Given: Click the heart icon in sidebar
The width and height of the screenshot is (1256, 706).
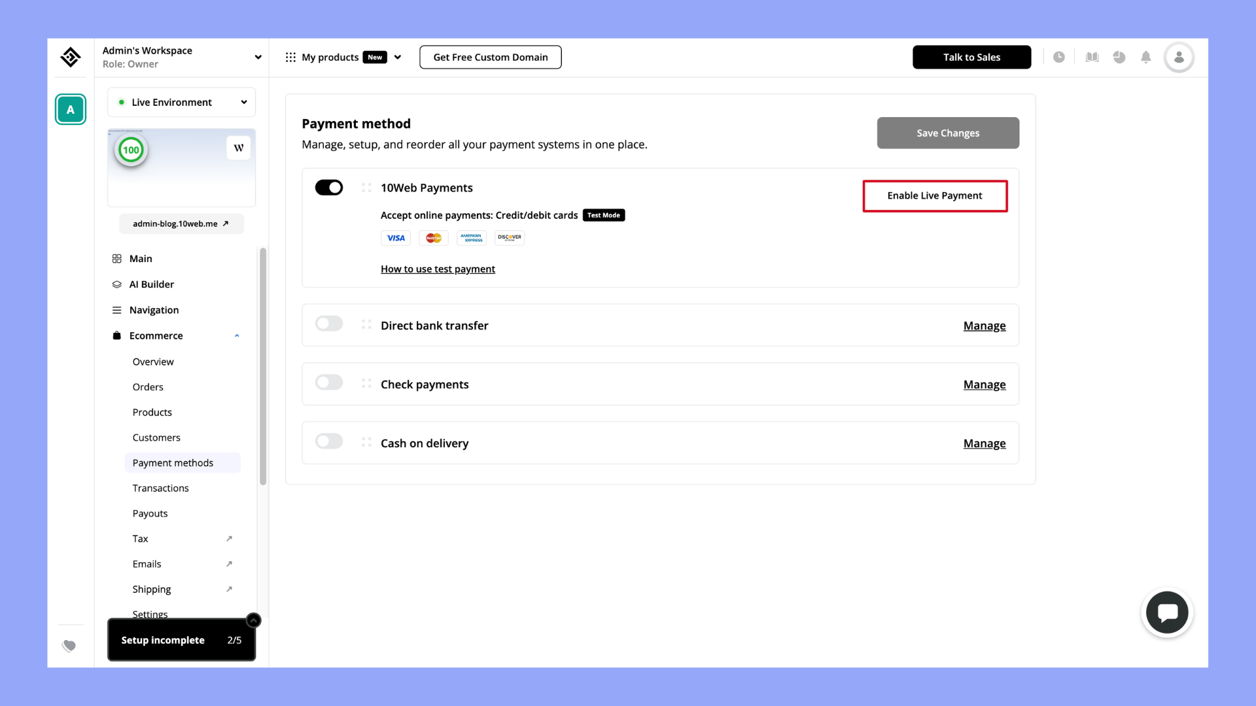Looking at the screenshot, I should [x=69, y=646].
